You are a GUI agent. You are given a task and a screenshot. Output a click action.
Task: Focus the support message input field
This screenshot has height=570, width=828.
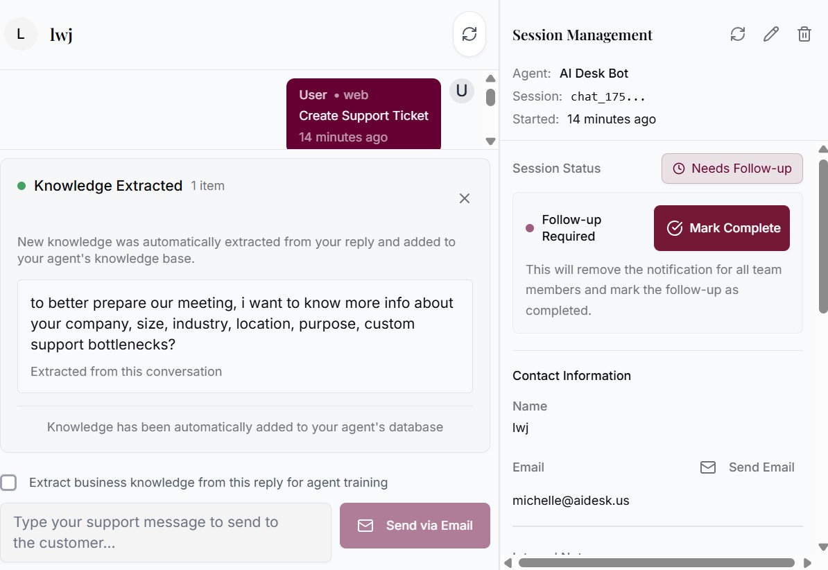tap(166, 532)
